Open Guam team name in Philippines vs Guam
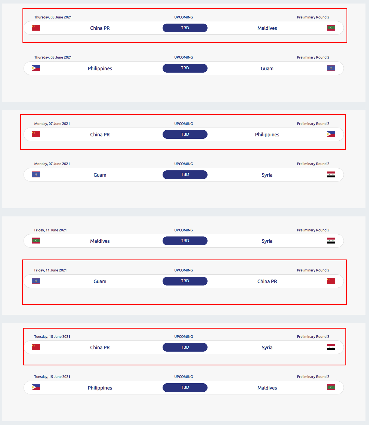Image resolution: width=369 pixels, height=425 pixels. (x=267, y=69)
